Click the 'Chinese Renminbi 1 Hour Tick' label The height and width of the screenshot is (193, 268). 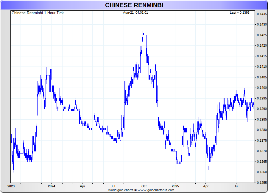tap(38, 13)
